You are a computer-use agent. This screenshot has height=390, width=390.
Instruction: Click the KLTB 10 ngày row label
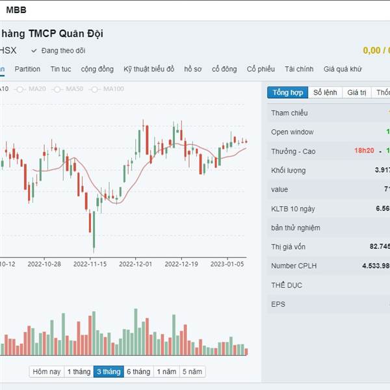click(x=293, y=209)
